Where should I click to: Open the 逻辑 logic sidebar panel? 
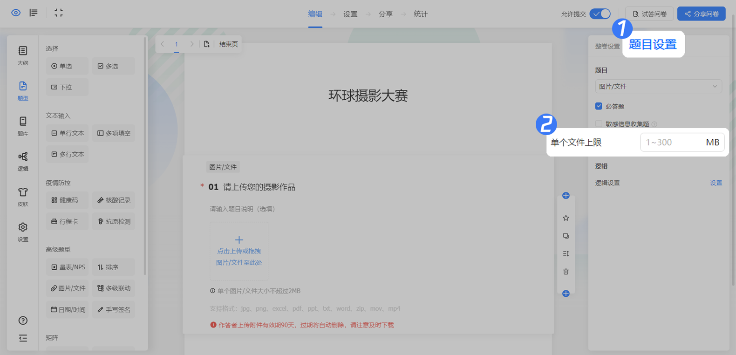[x=23, y=161]
